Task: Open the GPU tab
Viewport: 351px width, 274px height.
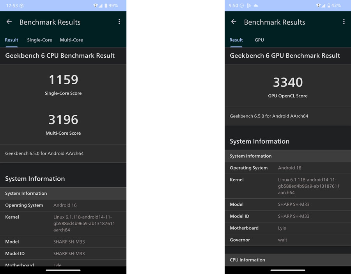Action: point(259,40)
